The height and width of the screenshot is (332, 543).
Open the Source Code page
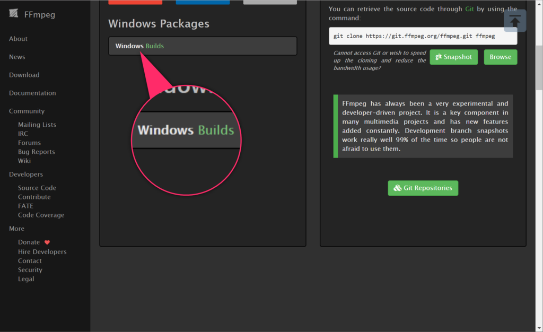point(37,188)
